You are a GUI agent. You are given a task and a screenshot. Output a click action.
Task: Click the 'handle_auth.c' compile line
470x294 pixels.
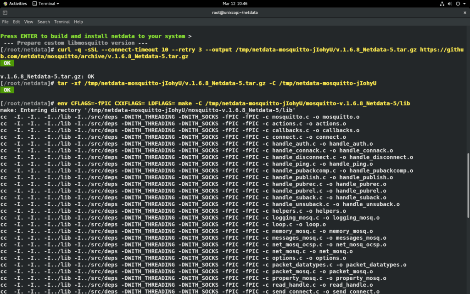point(186,144)
